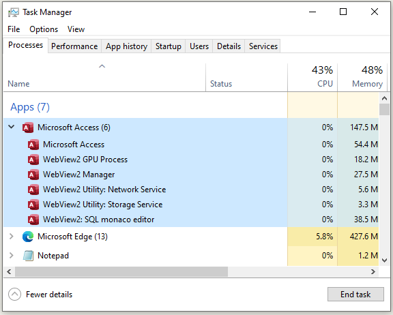Click the WebView2: SQL monaco editor icon

pos(33,220)
